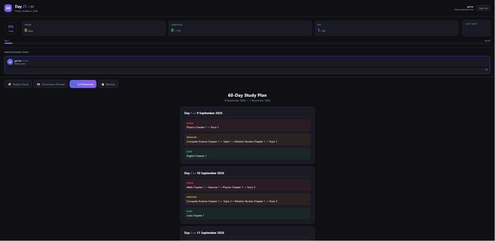Click the map icon on Full Roadmap

click(x=74, y=84)
